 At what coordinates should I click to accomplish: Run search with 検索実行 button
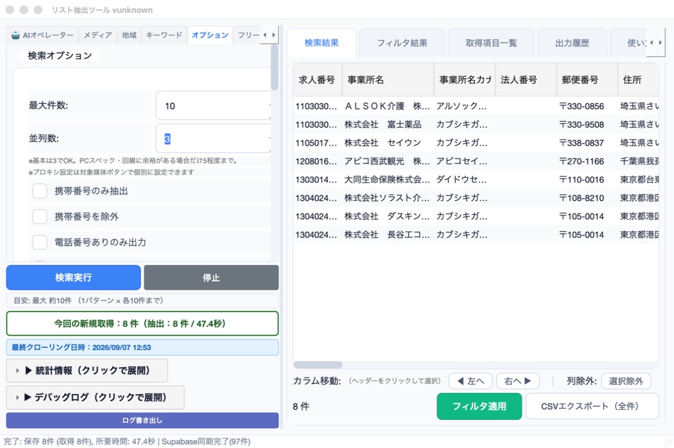point(74,277)
